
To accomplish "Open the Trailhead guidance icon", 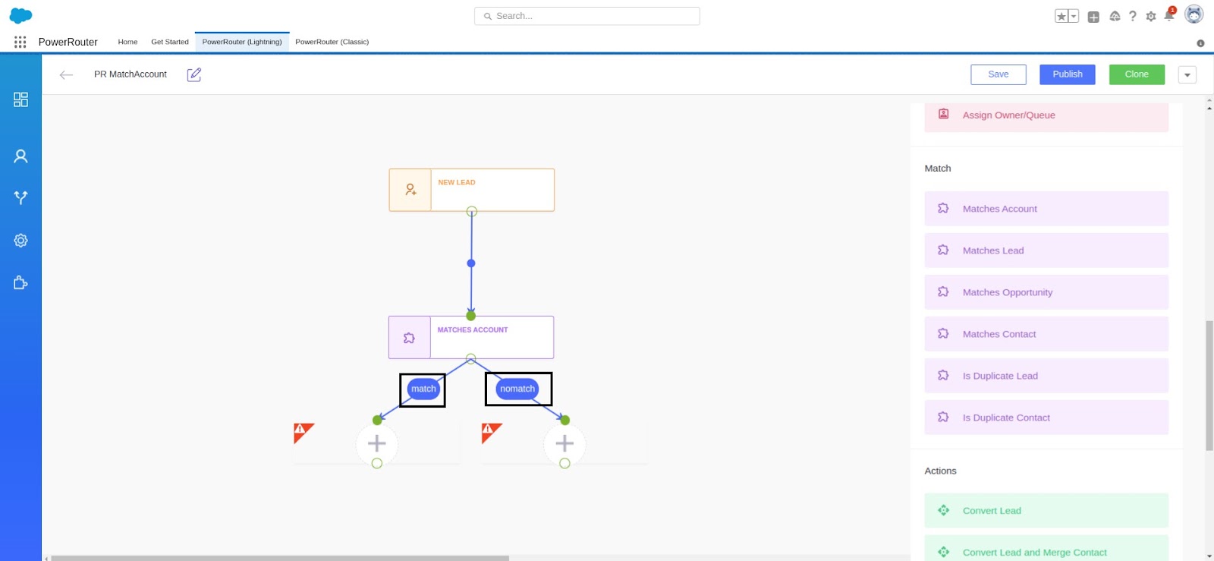I will pos(1115,16).
